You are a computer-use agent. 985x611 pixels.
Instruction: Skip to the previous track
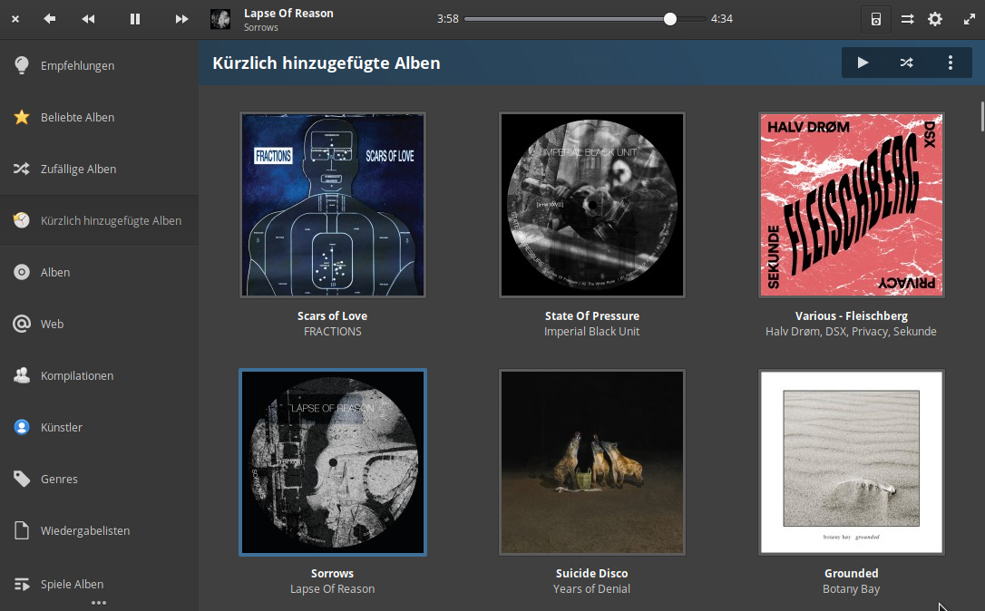[x=89, y=19]
